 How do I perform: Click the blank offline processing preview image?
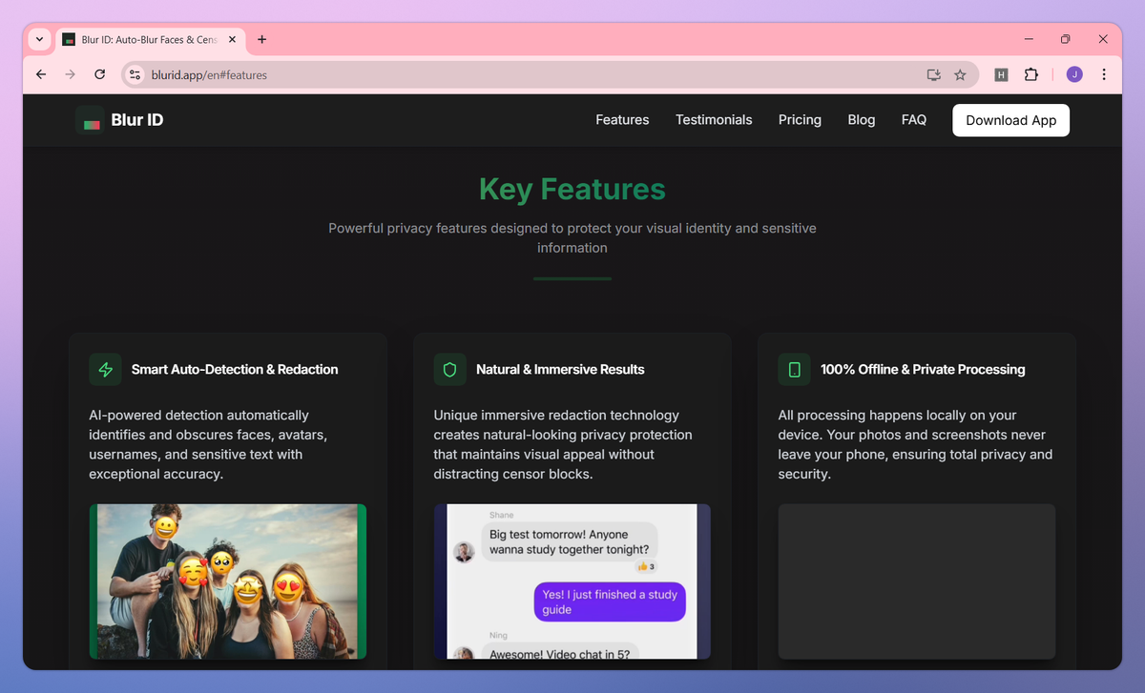(x=917, y=581)
